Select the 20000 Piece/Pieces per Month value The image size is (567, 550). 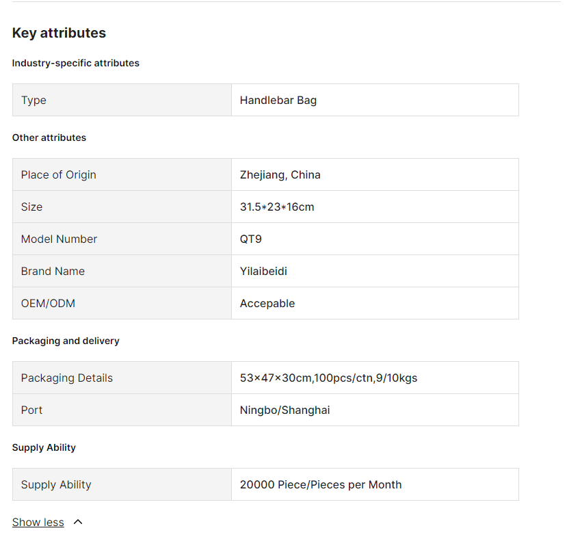(x=320, y=484)
